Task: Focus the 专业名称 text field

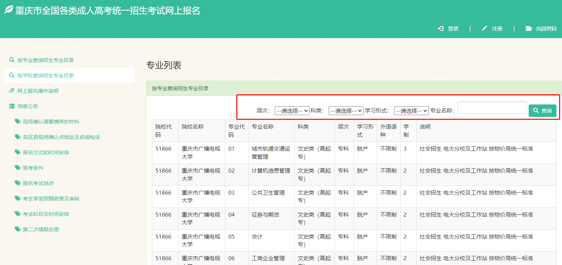Action: tap(492, 108)
